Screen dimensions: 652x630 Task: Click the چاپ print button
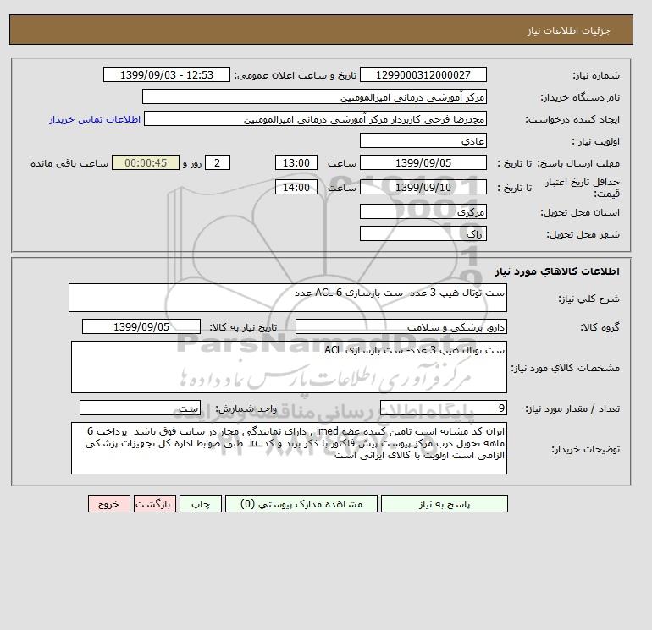tap(201, 504)
